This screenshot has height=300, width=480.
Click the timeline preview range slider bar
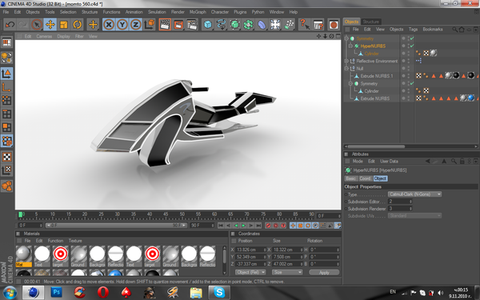coord(116,226)
